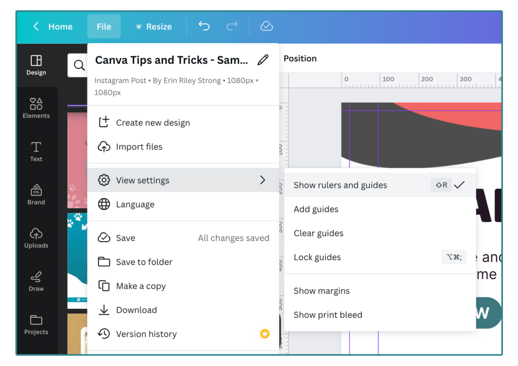Click the Position button

point(300,59)
